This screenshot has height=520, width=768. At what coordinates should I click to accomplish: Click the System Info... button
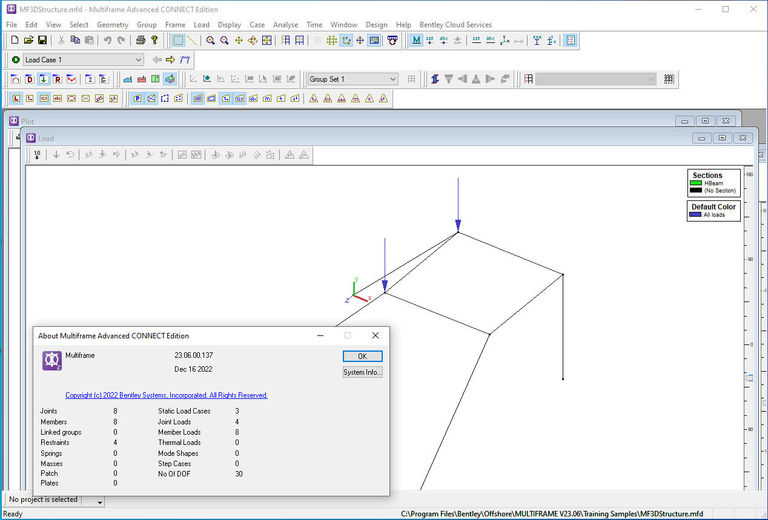363,372
